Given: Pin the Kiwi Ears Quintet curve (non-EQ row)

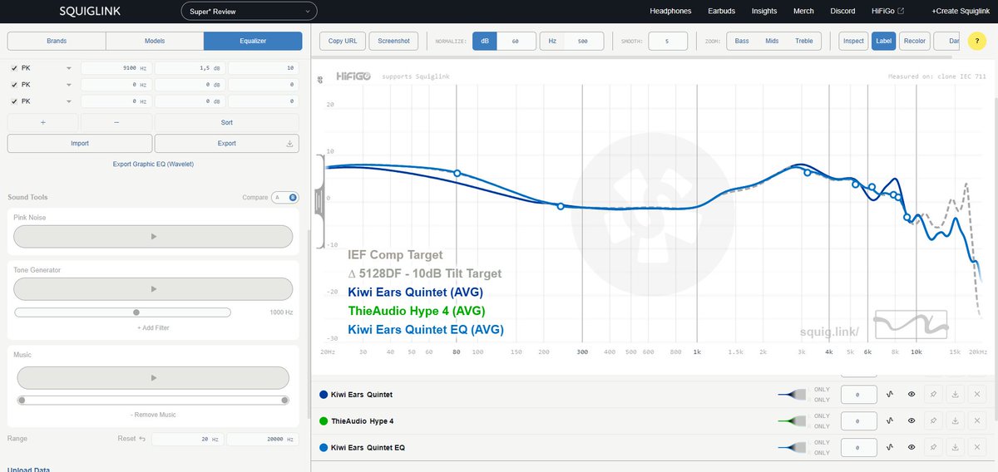Looking at the screenshot, I should (934, 395).
